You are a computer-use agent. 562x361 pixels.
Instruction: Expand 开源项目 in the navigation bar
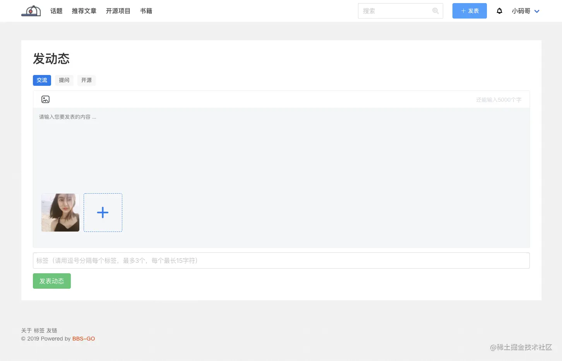[x=118, y=11]
